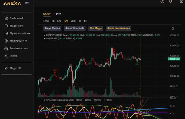185x119 pixels.
Task: Click the current price label 101754.37
Action: pyautogui.click(x=174, y=59)
